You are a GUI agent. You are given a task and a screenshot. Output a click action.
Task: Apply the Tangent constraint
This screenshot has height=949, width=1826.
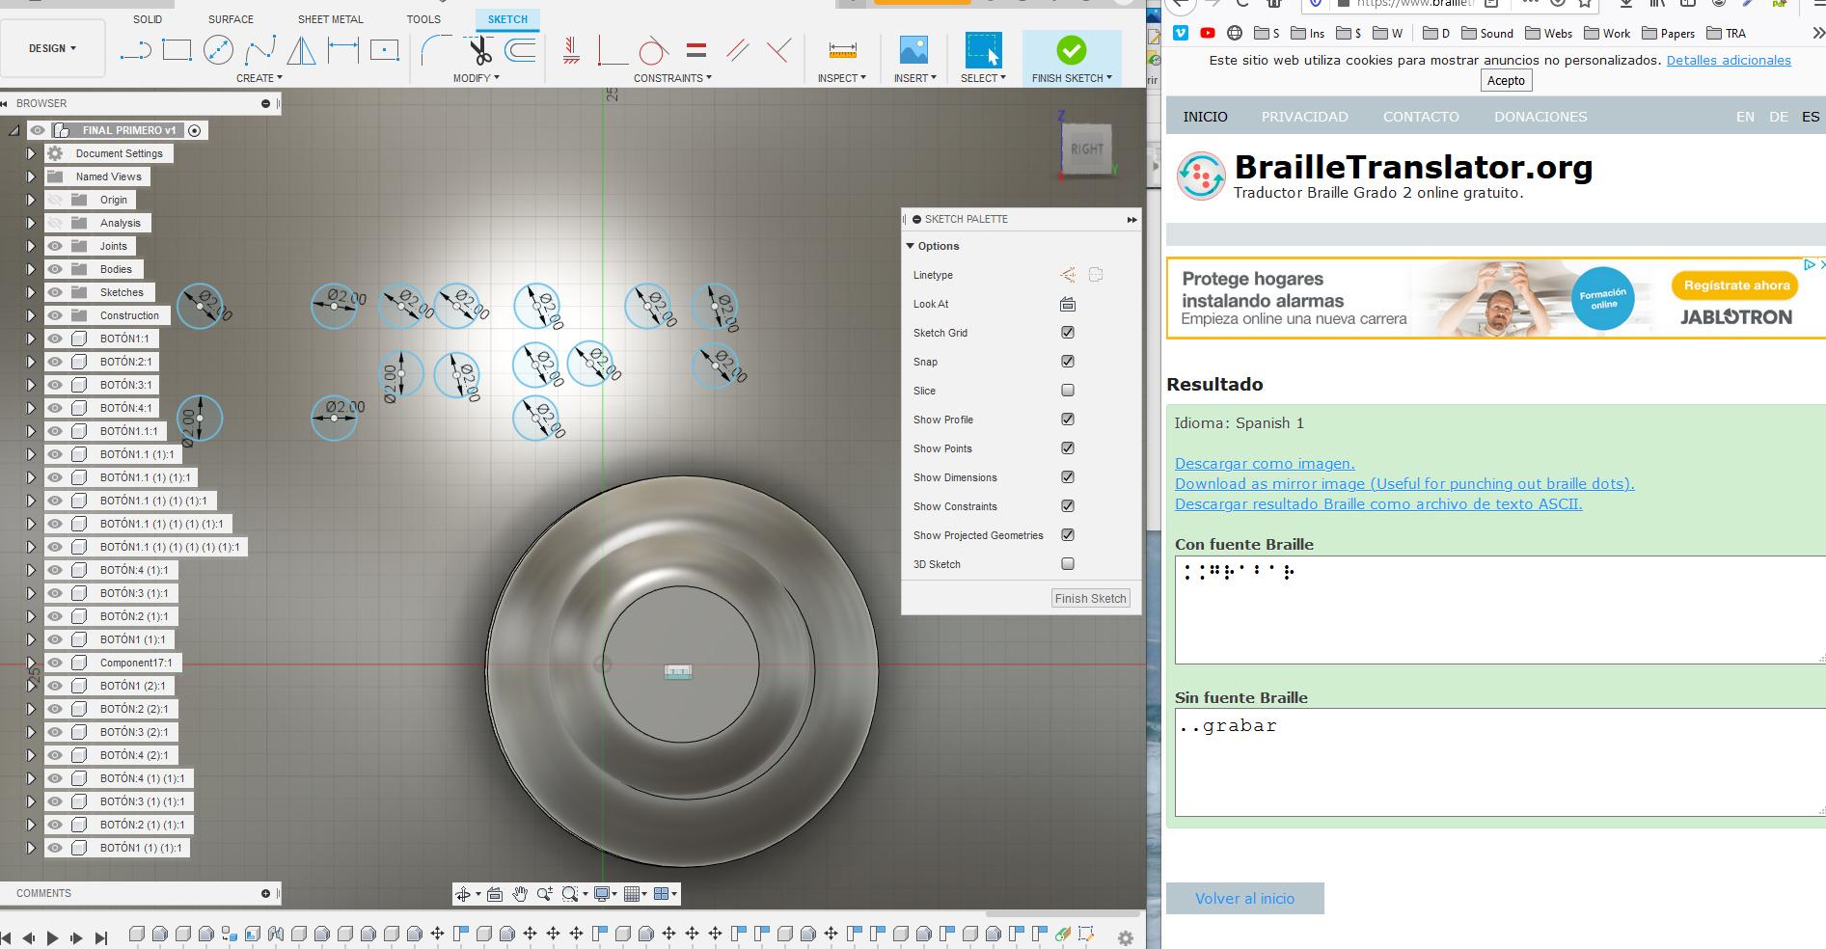[x=654, y=50]
